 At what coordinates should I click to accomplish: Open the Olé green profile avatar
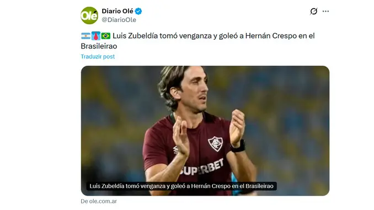click(x=89, y=15)
